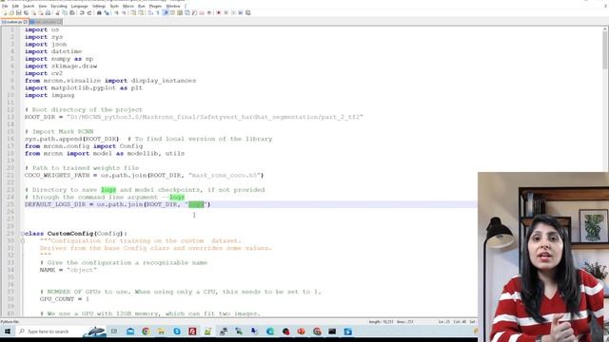Click the highlighted 'logs' word on line 23
The height and width of the screenshot is (342, 609).
(108, 190)
